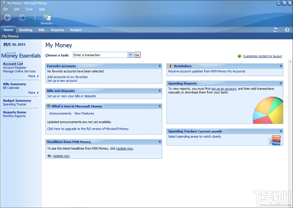Open the File menu
The width and height of the screenshot is (293, 208).
6,9
